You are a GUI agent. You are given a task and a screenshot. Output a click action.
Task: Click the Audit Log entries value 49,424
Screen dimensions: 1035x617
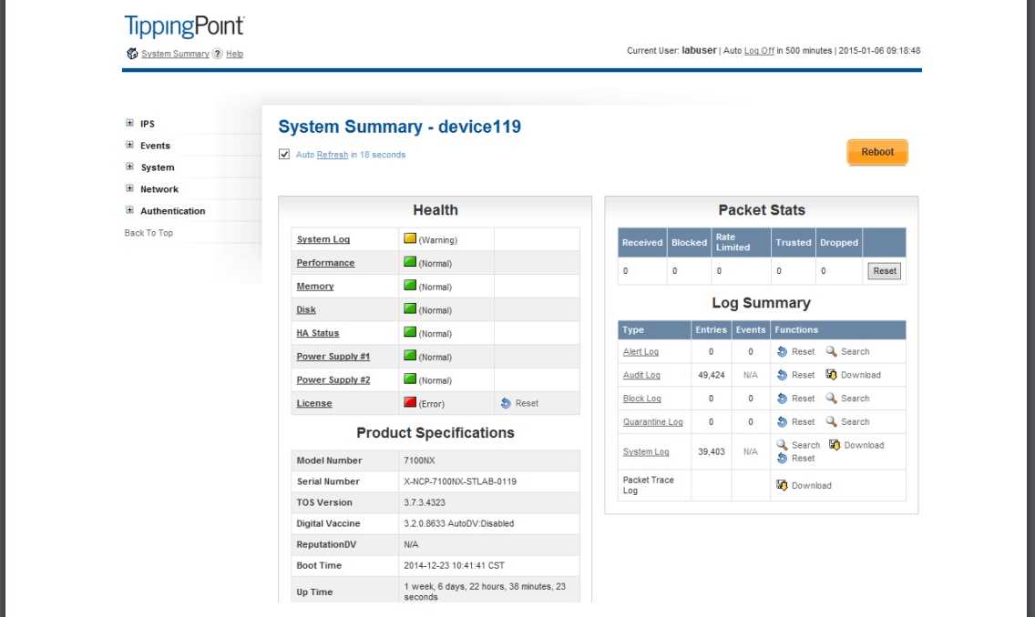[x=712, y=375]
